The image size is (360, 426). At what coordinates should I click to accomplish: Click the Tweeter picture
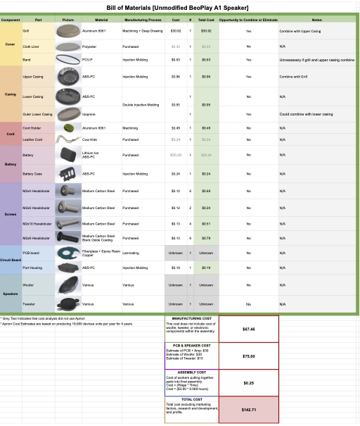coord(68,304)
